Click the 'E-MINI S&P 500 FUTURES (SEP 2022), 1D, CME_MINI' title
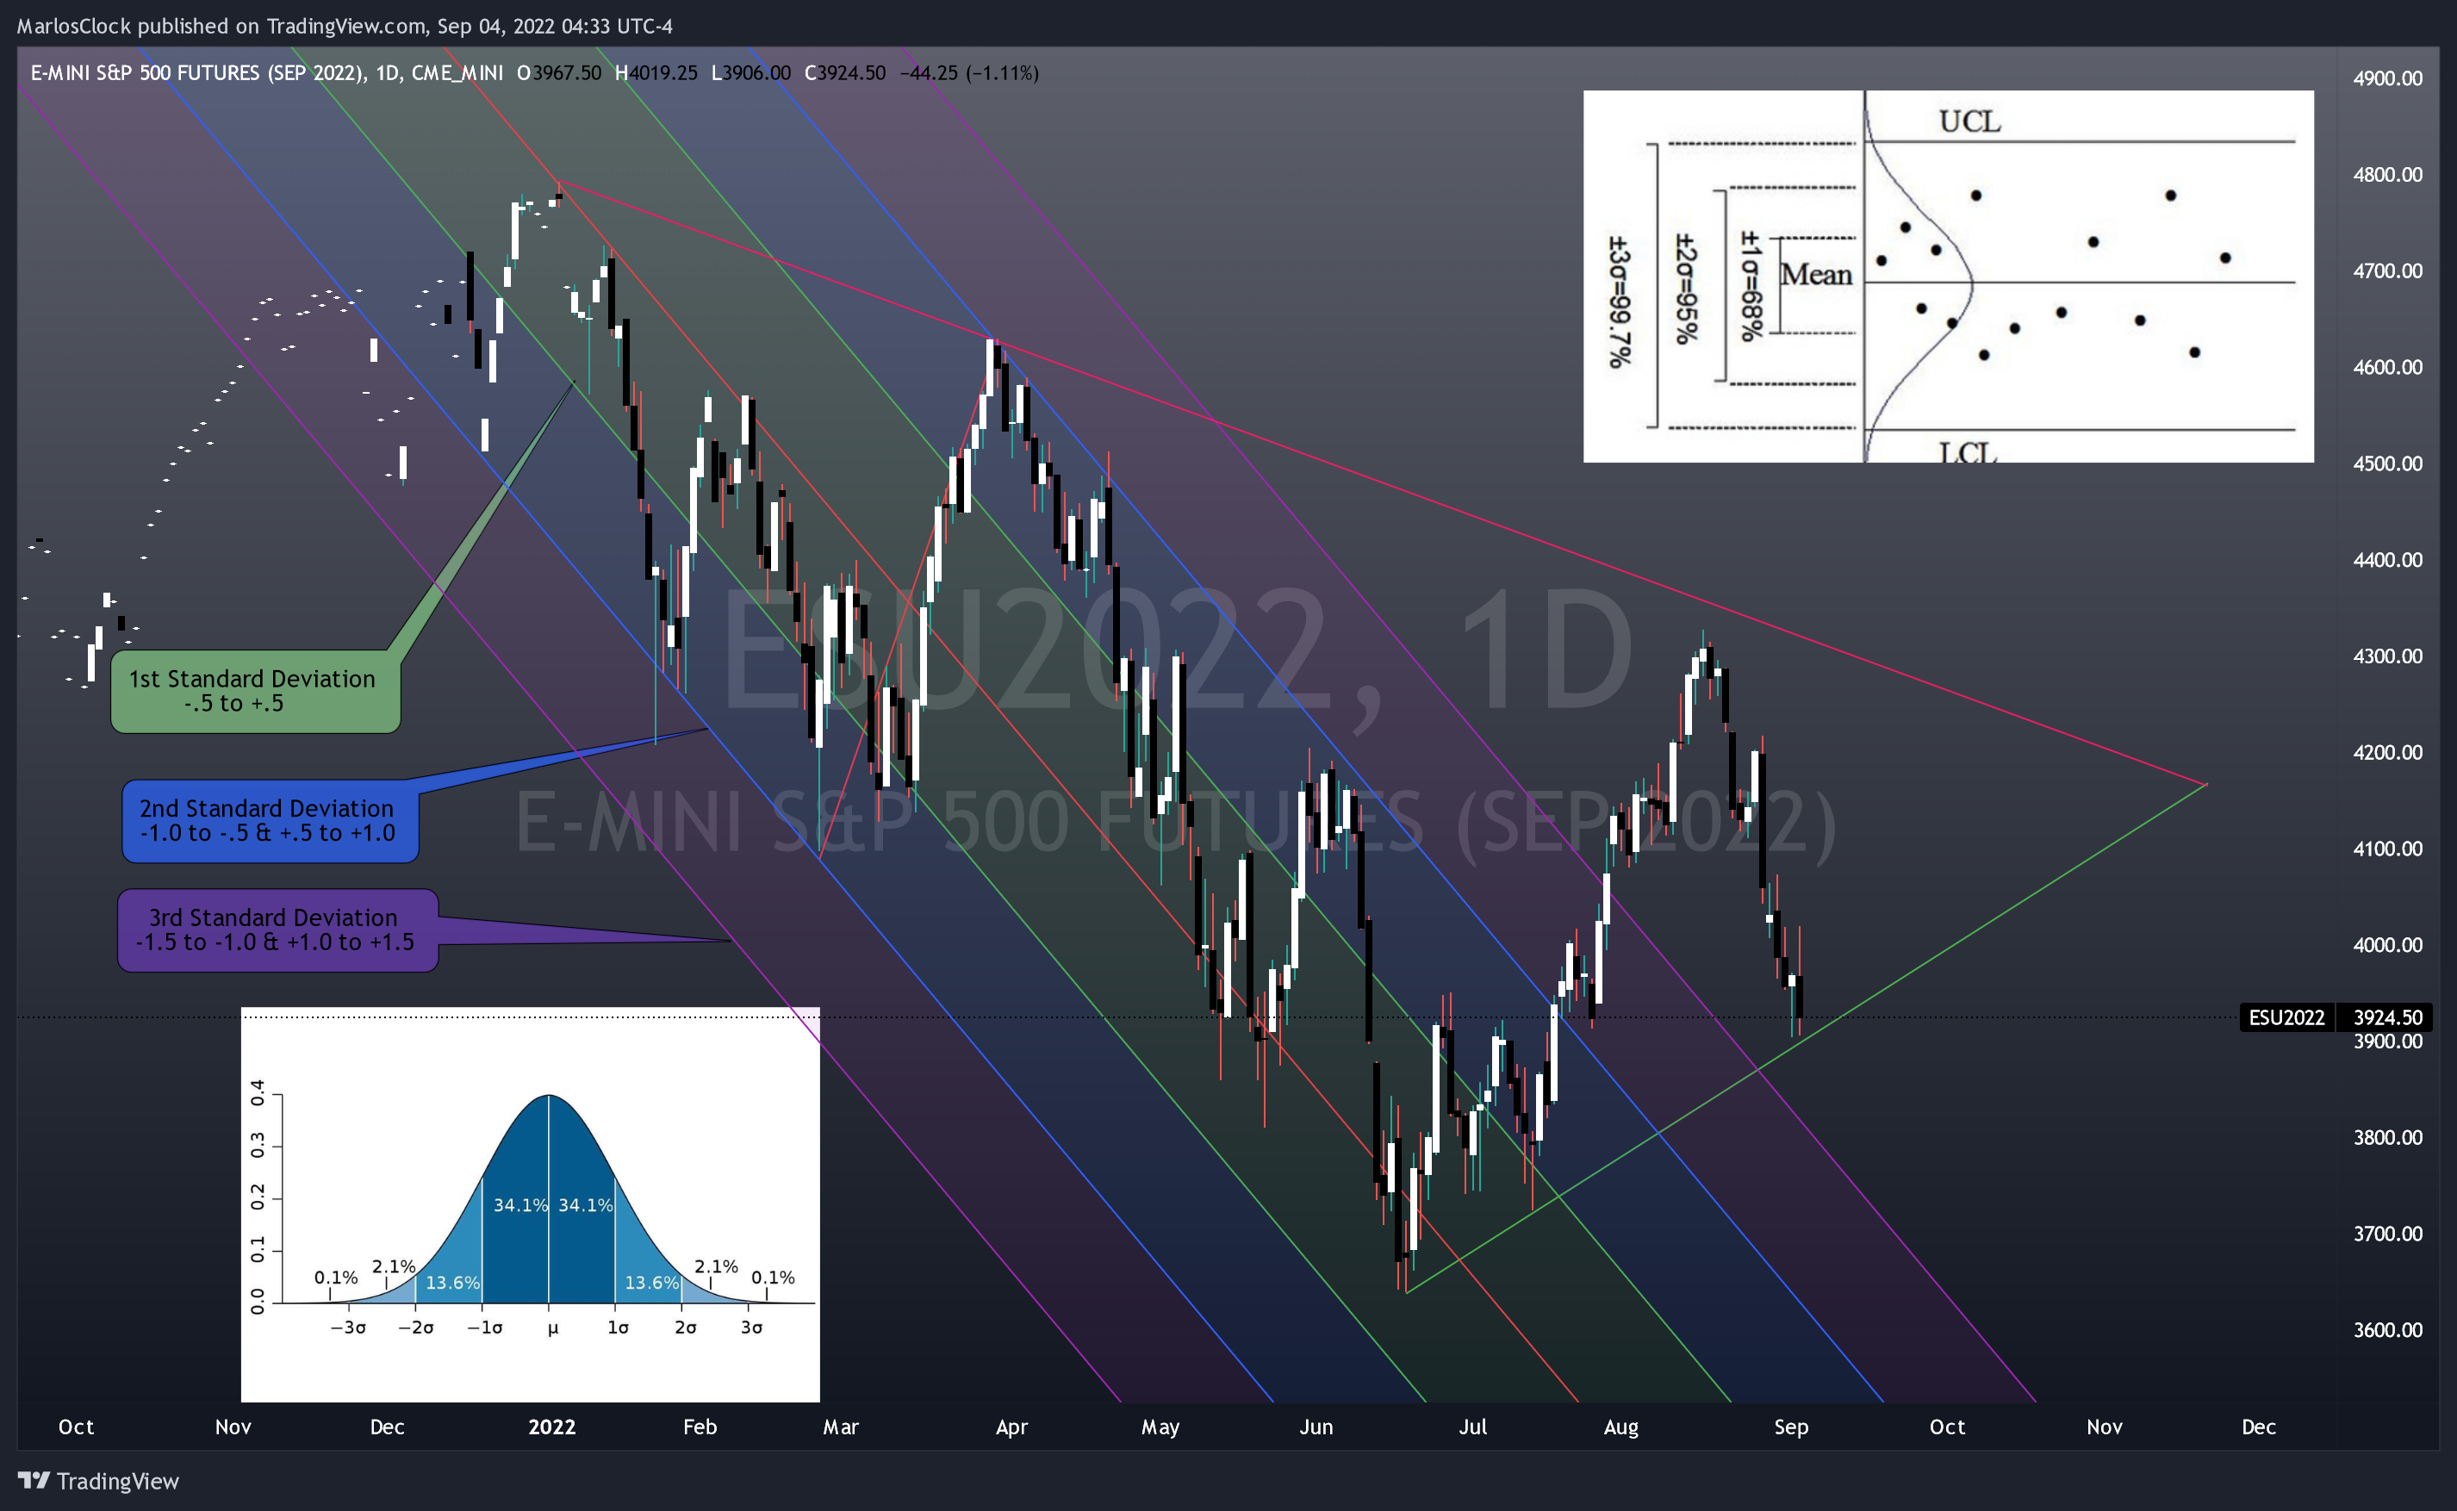This screenshot has height=1511, width=2457. (267, 73)
